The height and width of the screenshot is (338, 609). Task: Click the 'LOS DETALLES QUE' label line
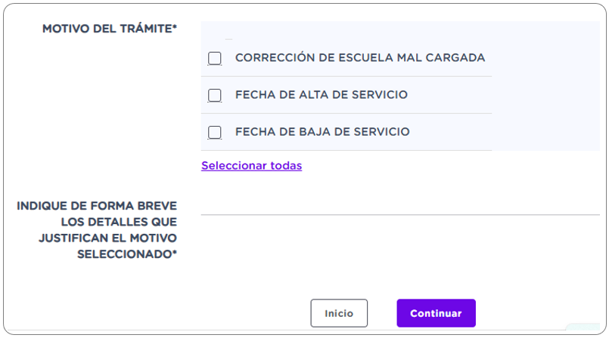[x=120, y=222]
